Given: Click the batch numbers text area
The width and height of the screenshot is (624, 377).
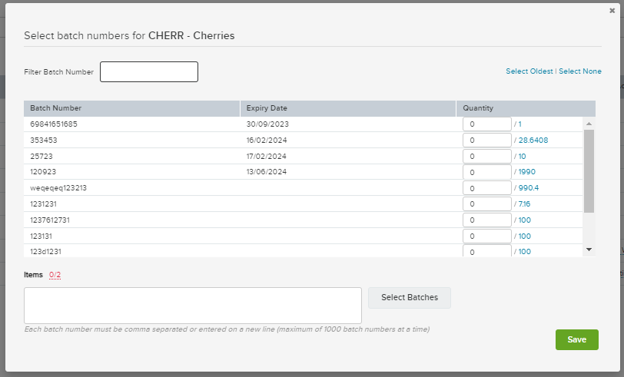Looking at the screenshot, I should (x=193, y=306).
